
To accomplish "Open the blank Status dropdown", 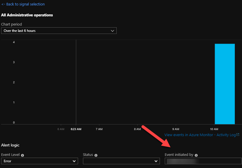I will [121, 161].
